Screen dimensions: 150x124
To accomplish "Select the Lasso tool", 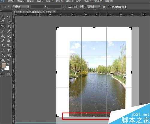I will click(3, 21).
